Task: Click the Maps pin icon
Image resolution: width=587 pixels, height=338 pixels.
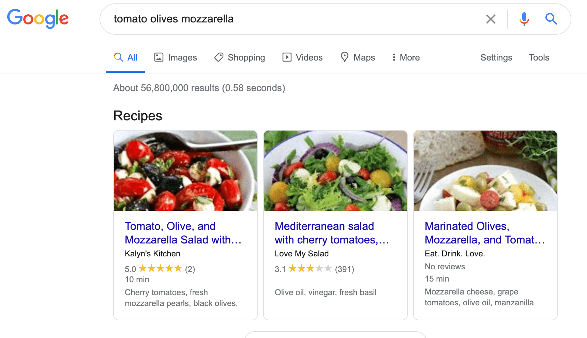Action: [x=345, y=57]
